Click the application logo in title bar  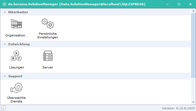coord(4,4)
